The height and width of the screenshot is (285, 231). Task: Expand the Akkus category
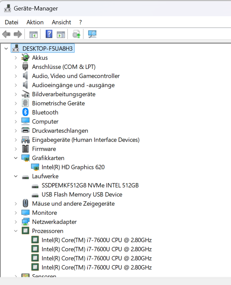pos(16,58)
